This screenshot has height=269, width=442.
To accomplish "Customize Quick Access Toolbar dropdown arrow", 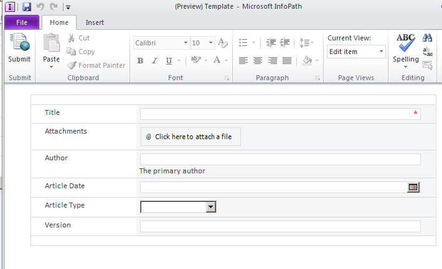I will click(x=68, y=7).
